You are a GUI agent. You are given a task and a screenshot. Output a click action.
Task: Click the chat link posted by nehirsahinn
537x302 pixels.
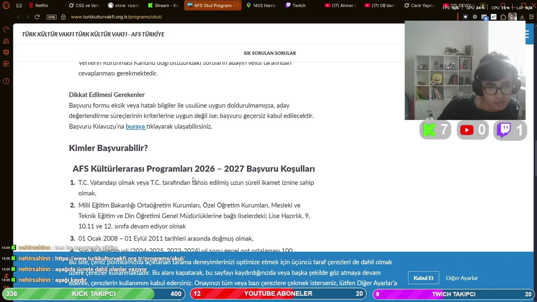tap(120, 259)
